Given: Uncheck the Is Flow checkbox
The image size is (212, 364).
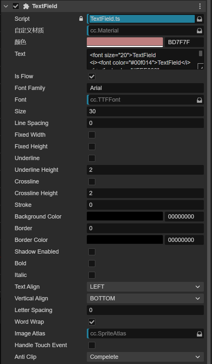Looking at the screenshot, I should tap(92, 76).
